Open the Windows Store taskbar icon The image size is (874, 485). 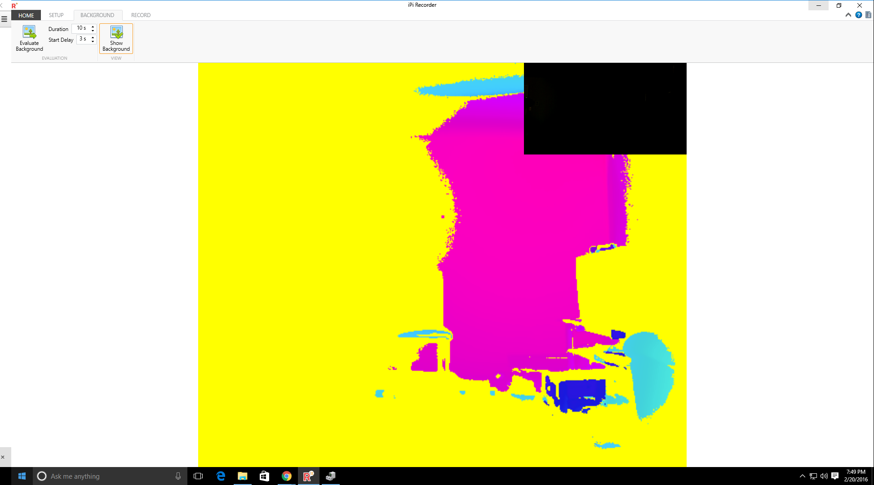pyautogui.click(x=265, y=476)
